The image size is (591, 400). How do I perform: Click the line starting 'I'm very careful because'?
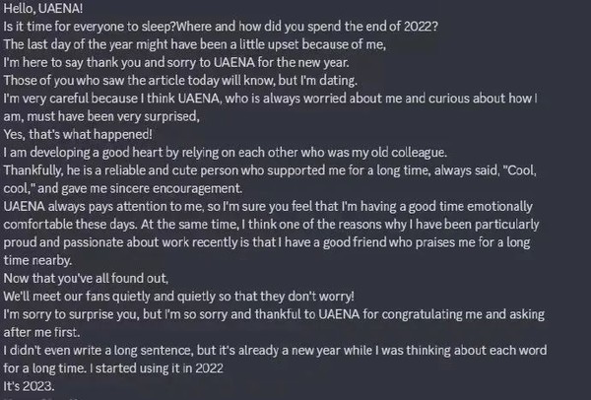(x=270, y=99)
